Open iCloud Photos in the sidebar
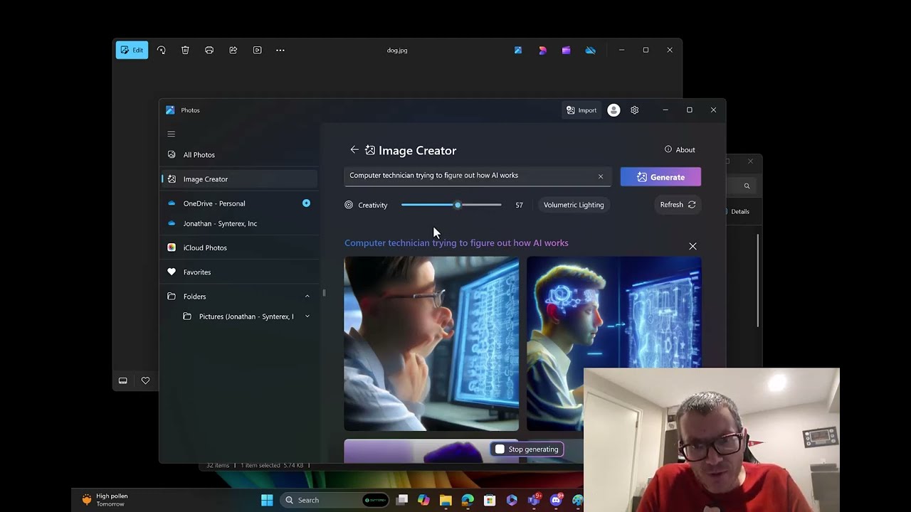911x512 pixels. pyautogui.click(x=239, y=247)
